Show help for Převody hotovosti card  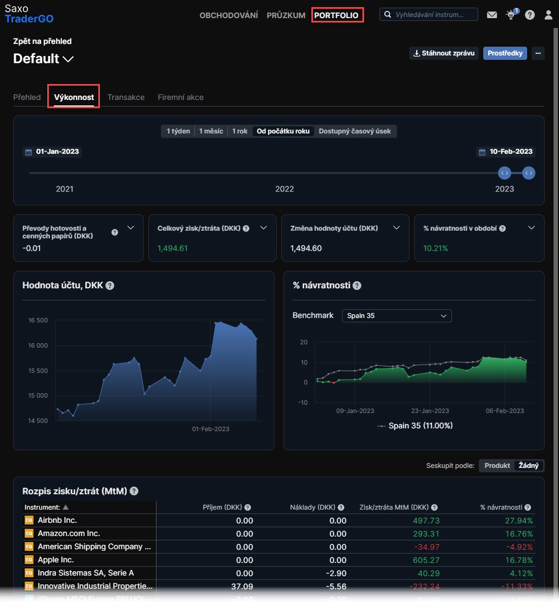pyautogui.click(x=115, y=232)
